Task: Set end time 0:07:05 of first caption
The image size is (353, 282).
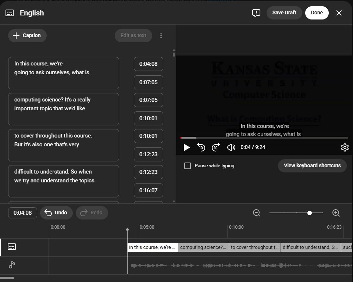Action: [x=148, y=82]
